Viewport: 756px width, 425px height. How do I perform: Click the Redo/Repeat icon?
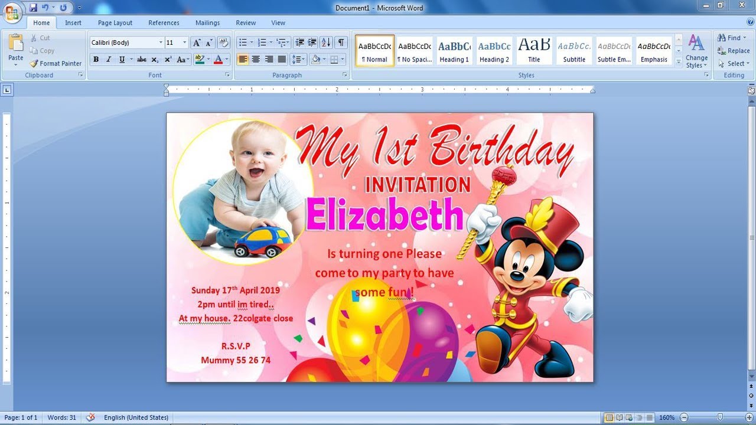tap(63, 8)
